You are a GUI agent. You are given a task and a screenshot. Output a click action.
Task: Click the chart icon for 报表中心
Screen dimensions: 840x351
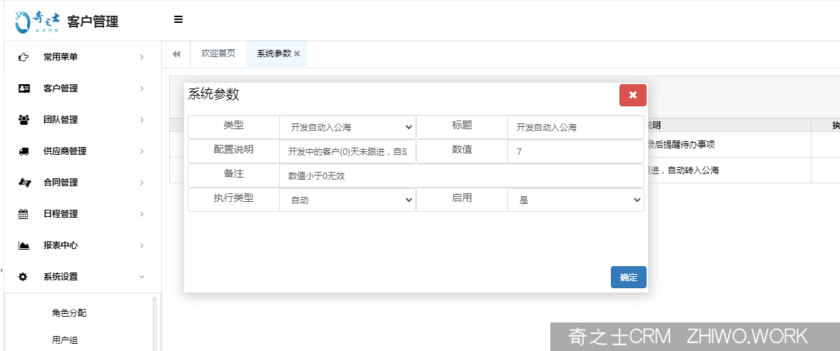pyautogui.click(x=24, y=245)
